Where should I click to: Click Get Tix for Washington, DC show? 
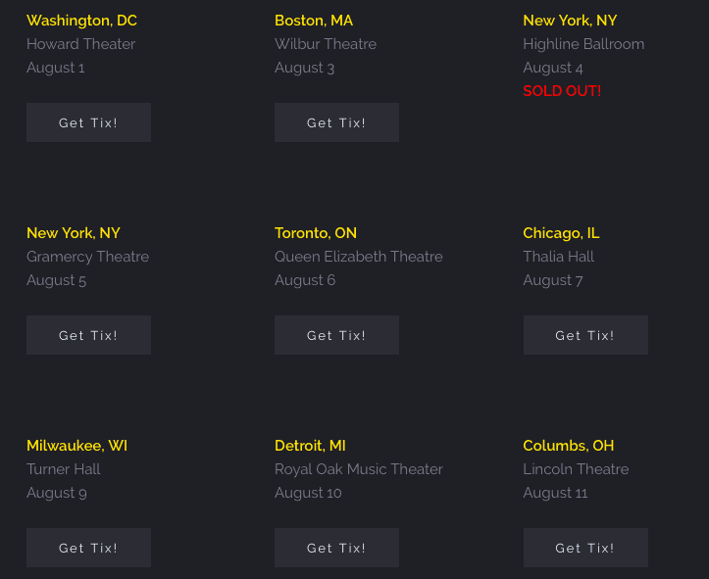(88, 122)
